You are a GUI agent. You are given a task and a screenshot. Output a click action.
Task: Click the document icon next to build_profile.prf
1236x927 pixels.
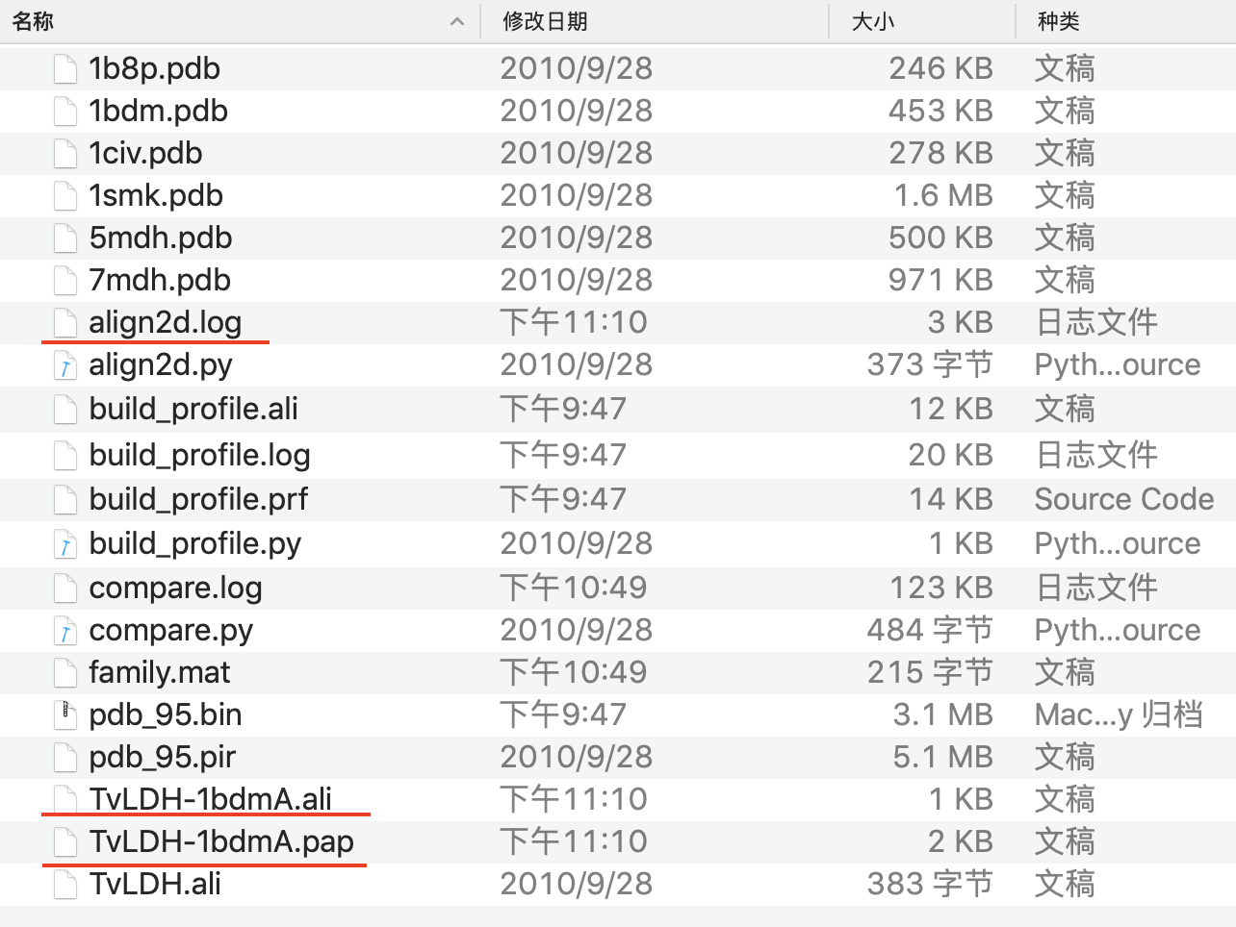pos(64,499)
